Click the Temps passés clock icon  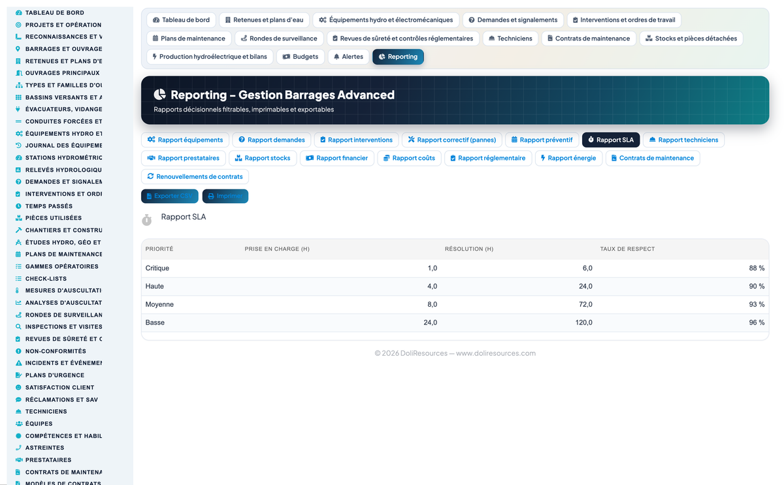18,206
